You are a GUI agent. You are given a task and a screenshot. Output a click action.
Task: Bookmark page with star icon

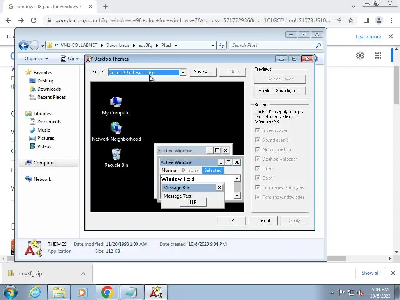(x=351, y=20)
